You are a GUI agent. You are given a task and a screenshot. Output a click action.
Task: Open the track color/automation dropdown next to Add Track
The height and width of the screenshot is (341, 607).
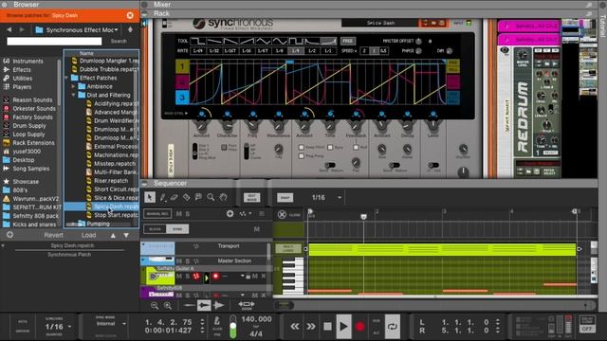pos(246,213)
